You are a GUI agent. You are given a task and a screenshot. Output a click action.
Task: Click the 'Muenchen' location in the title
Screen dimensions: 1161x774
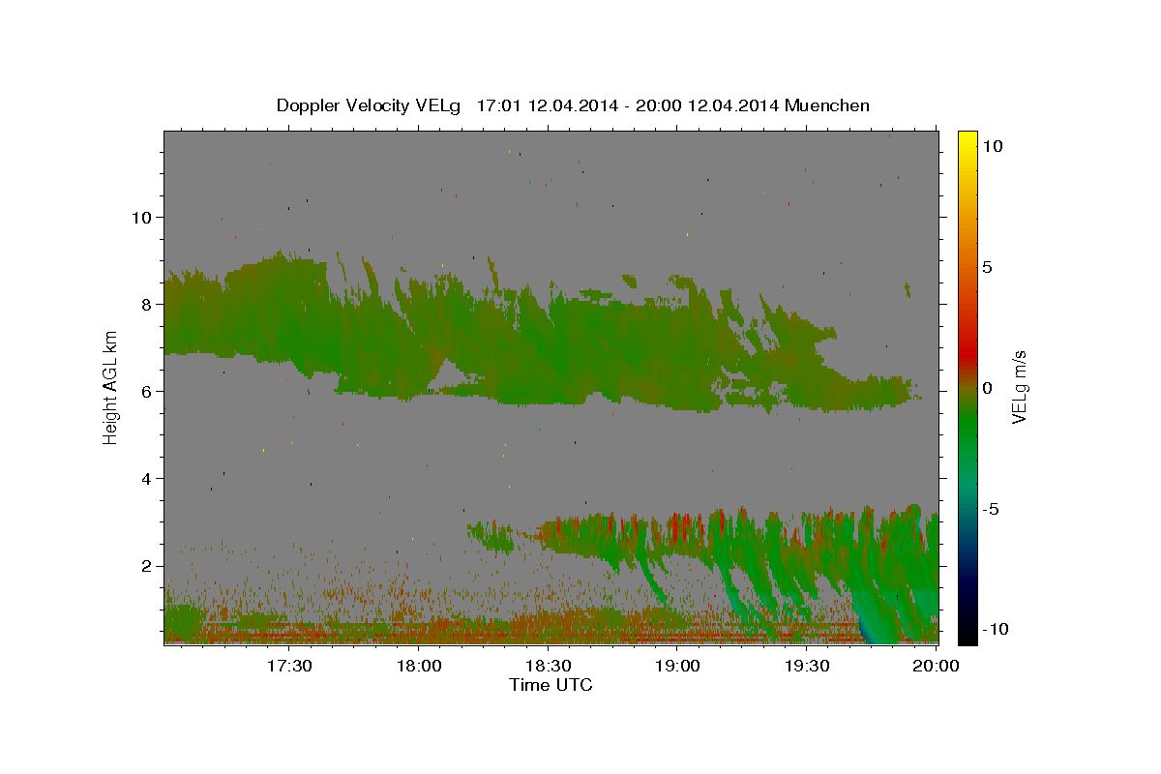[x=827, y=105]
